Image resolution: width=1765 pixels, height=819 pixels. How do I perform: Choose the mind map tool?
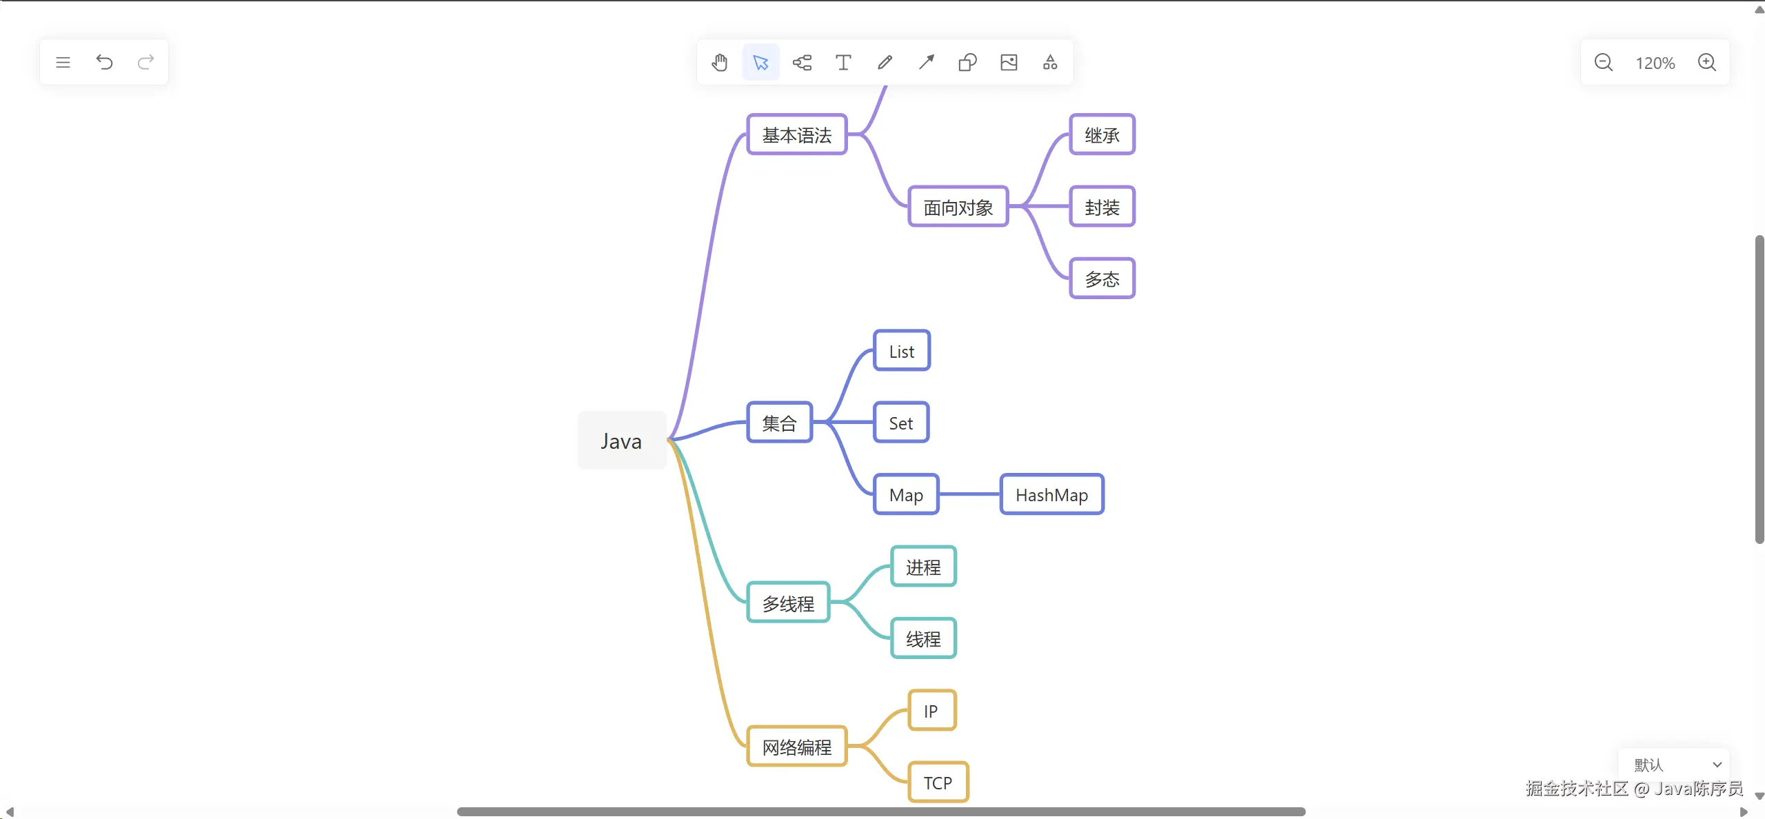[802, 63]
